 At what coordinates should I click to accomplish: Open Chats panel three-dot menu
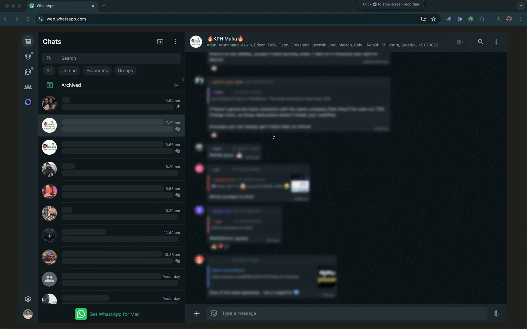click(175, 42)
